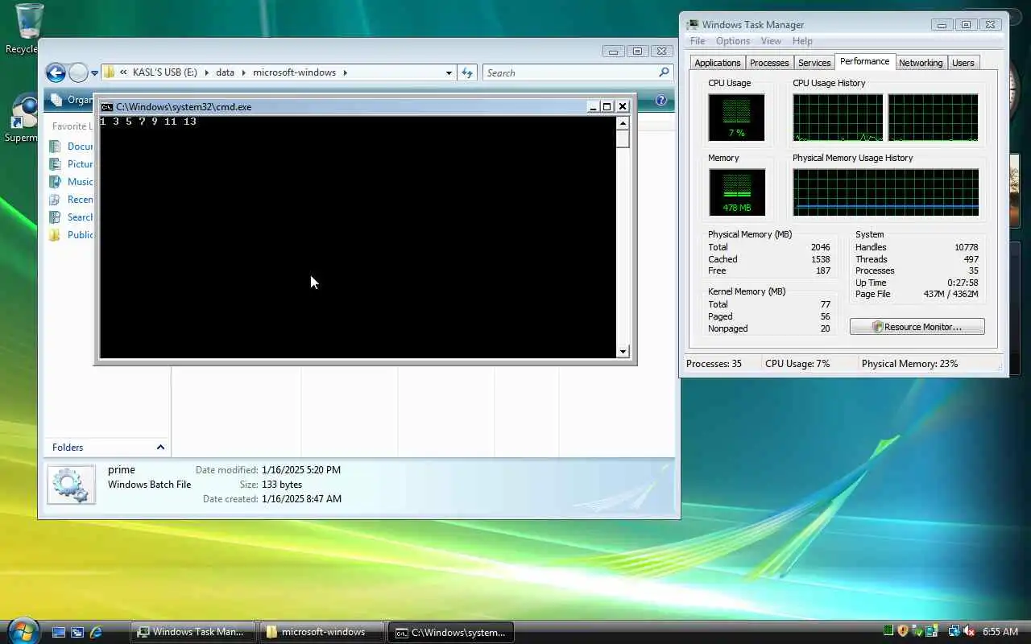Click folder icon in Explorer address bar
Viewport: 1031px width, 644px height.
(110, 72)
